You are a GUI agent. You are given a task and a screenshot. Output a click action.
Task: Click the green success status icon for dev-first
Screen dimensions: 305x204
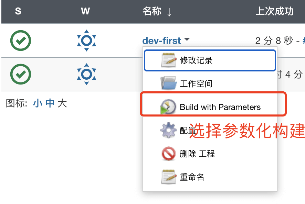(x=21, y=41)
